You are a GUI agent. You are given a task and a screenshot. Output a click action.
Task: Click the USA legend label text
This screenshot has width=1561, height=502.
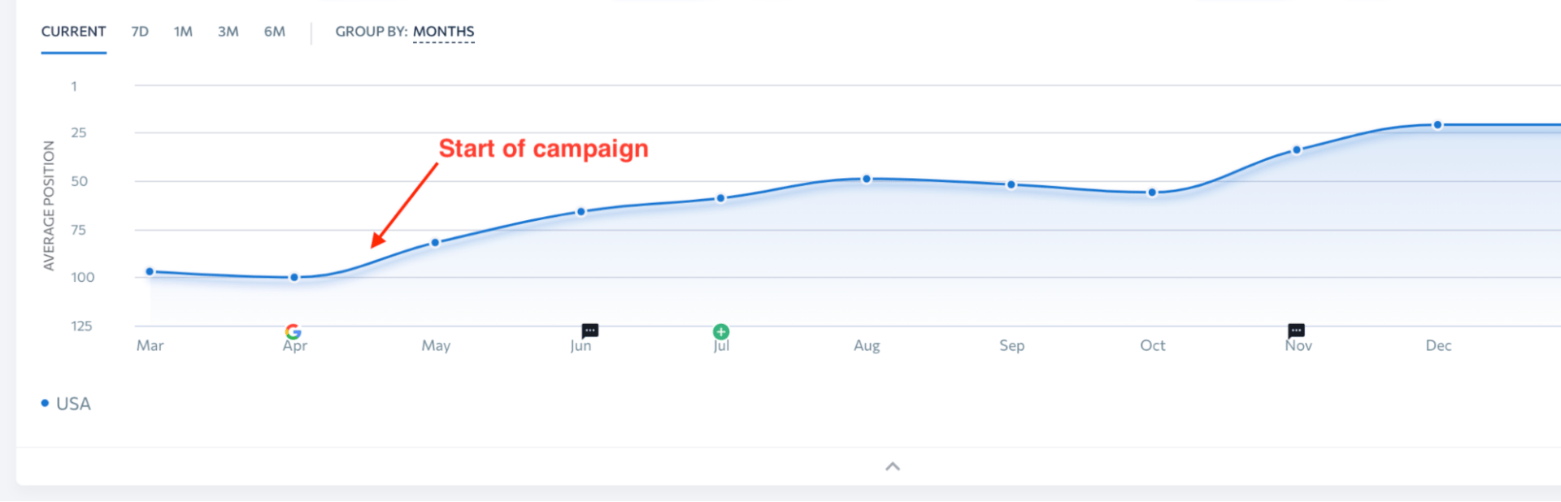coord(73,403)
